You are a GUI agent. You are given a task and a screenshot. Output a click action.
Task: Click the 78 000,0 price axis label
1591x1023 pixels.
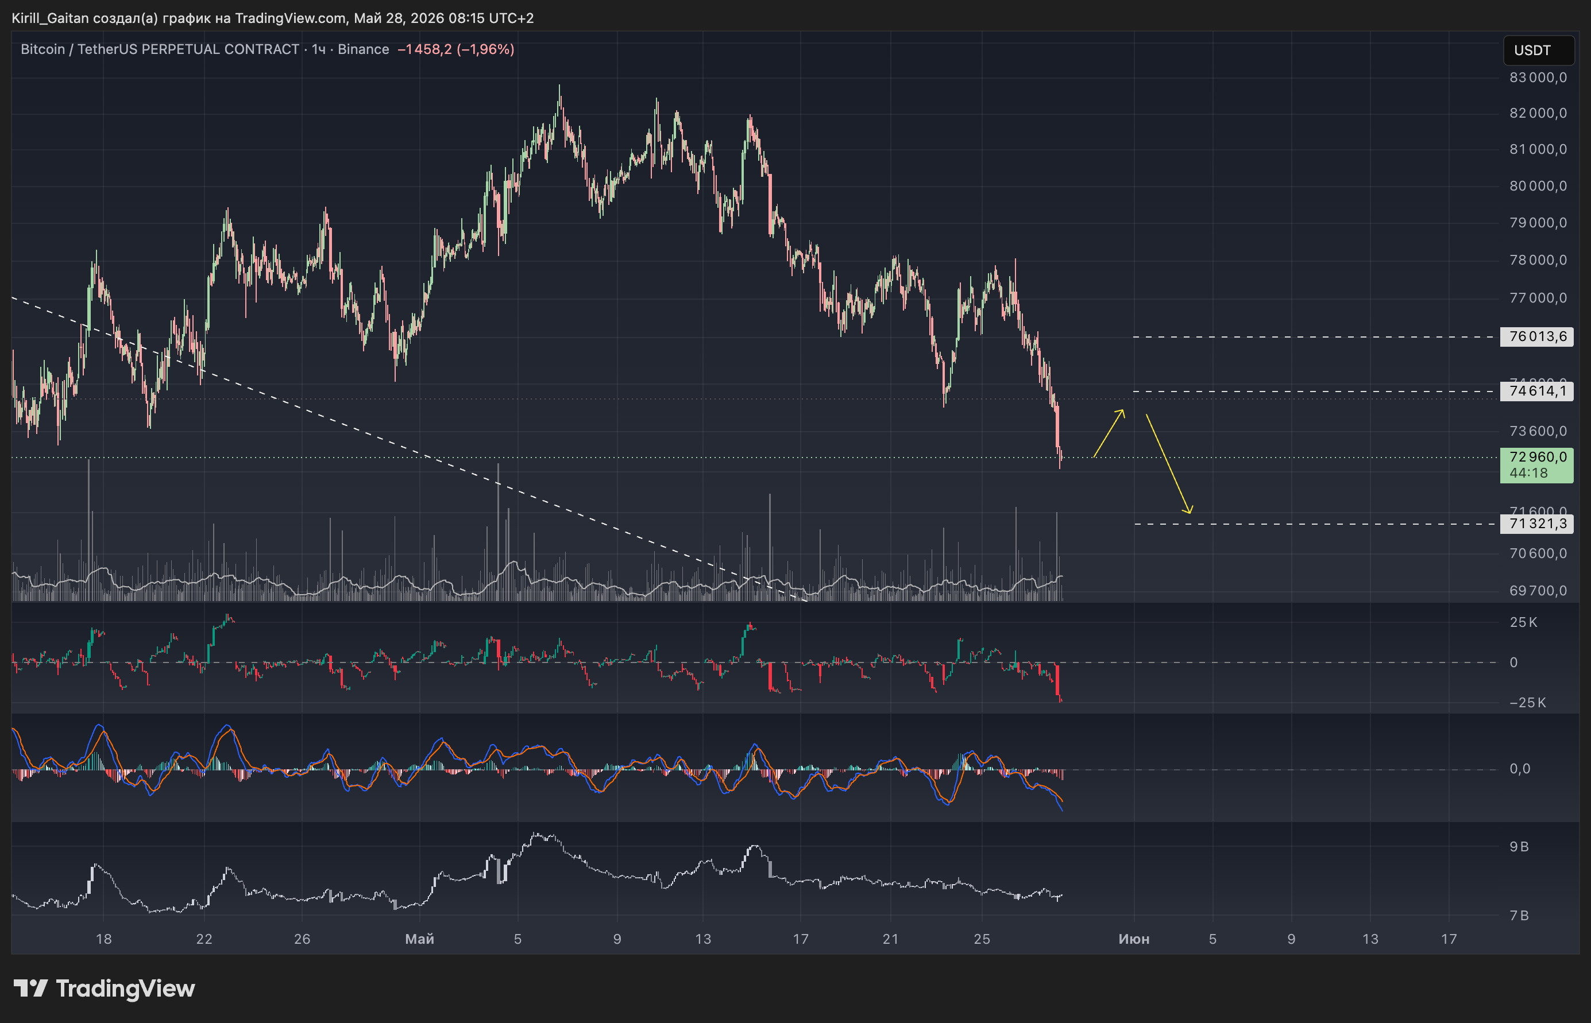1538,259
